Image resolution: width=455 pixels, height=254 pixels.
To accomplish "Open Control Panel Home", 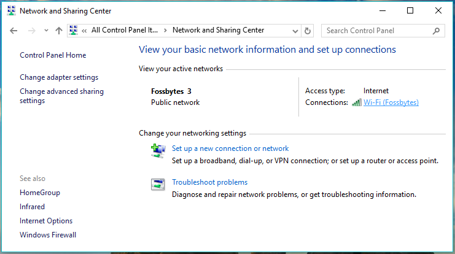I will pyautogui.click(x=53, y=55).
